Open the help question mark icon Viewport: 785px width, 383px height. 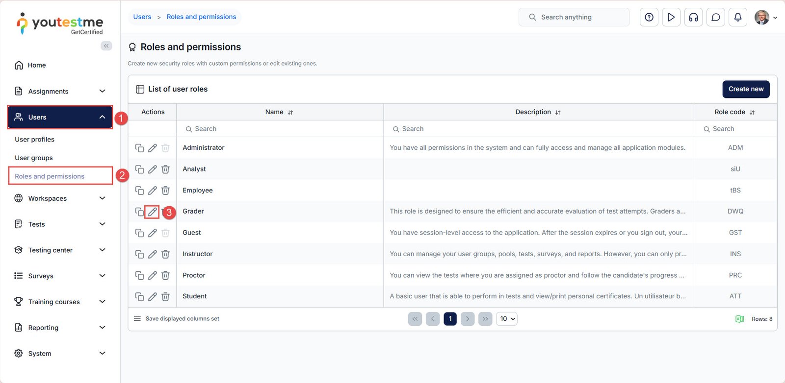[649, 17]
